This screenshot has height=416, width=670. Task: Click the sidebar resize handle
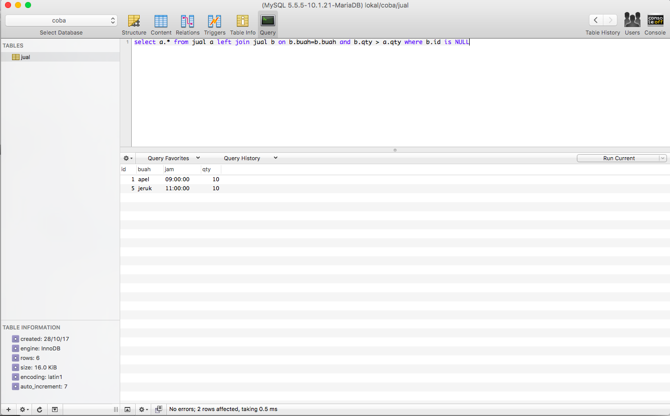click(116, 409)
